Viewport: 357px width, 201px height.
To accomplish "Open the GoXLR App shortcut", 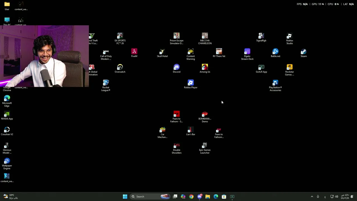I will click(261, 69).
